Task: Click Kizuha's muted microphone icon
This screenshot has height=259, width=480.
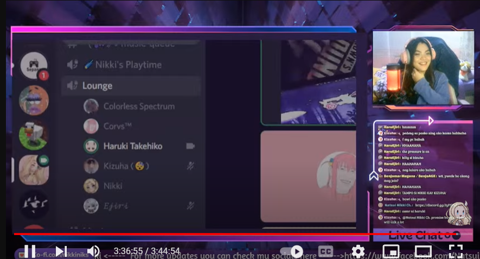Action: (190, 166)
